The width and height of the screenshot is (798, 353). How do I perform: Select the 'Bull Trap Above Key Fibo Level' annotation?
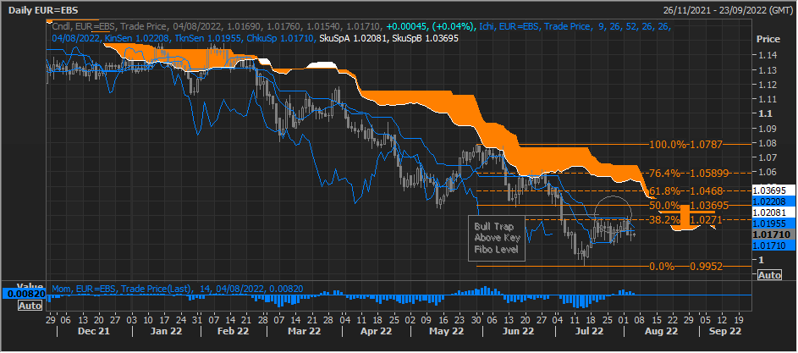point(495,238)
